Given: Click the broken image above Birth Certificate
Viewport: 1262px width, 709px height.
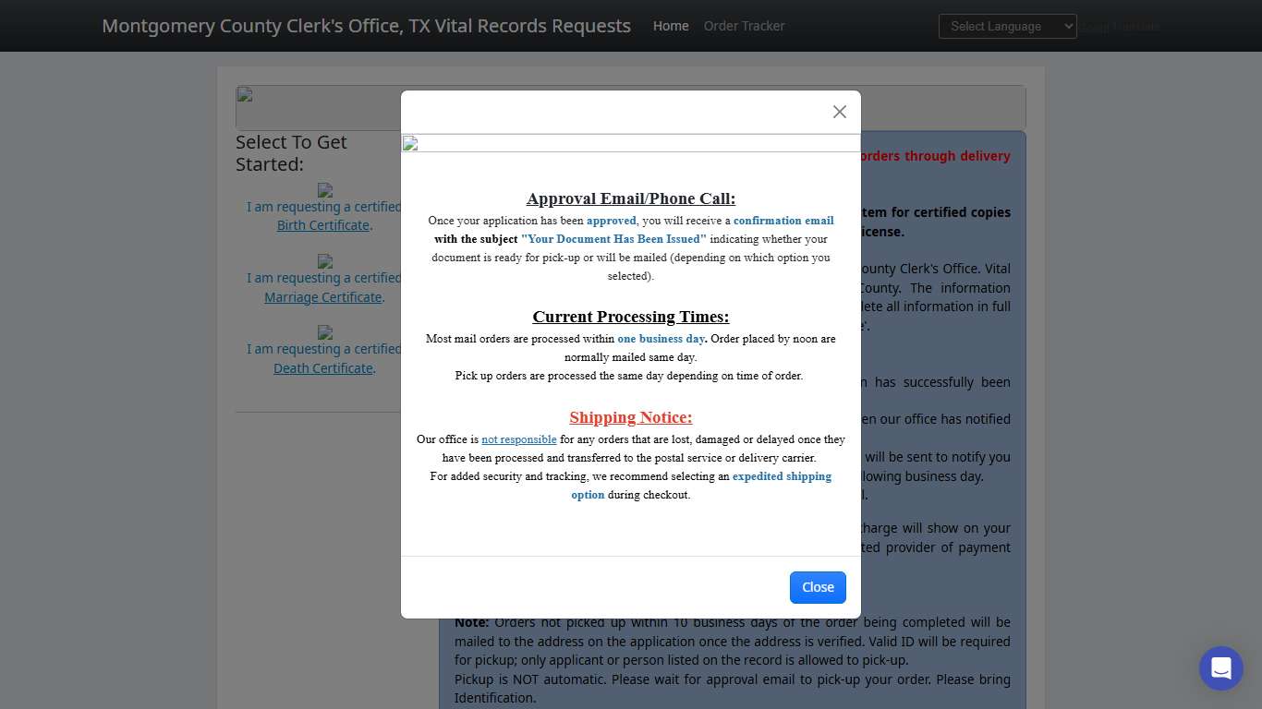Looking at the screenshot, I should click(324, 191).
